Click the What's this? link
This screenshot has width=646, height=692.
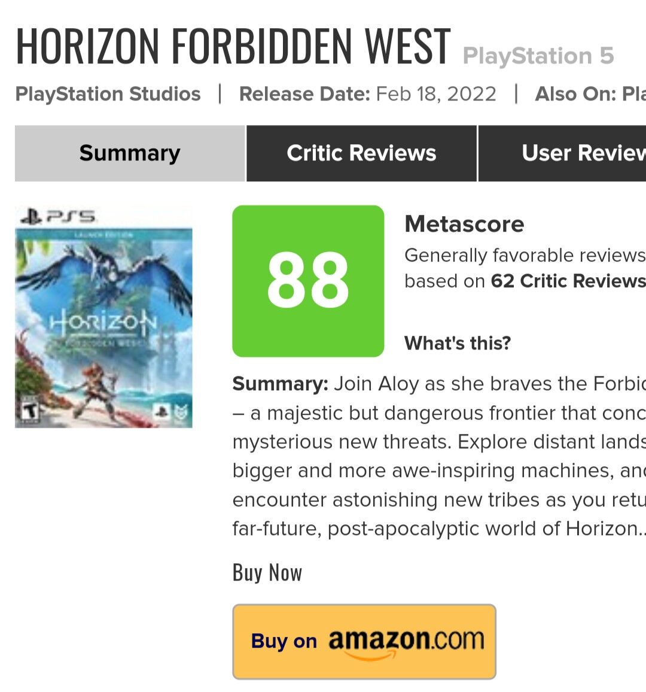(458, 343)
